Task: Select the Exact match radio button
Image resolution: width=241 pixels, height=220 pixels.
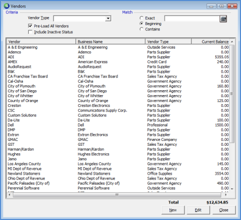Action: tap(142, 18)
